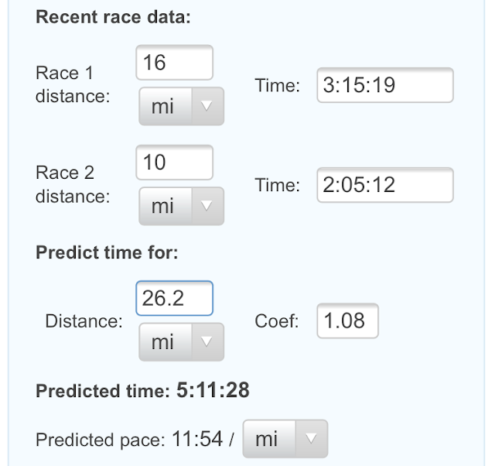Click the Race 1 distance field showing 16
495x466 pixels.
coord(174,63)
